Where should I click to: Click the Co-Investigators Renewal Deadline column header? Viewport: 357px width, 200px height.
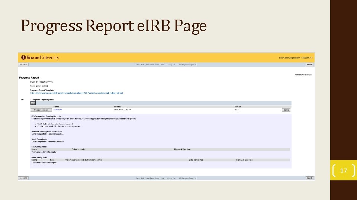click(x=182, y=149)
